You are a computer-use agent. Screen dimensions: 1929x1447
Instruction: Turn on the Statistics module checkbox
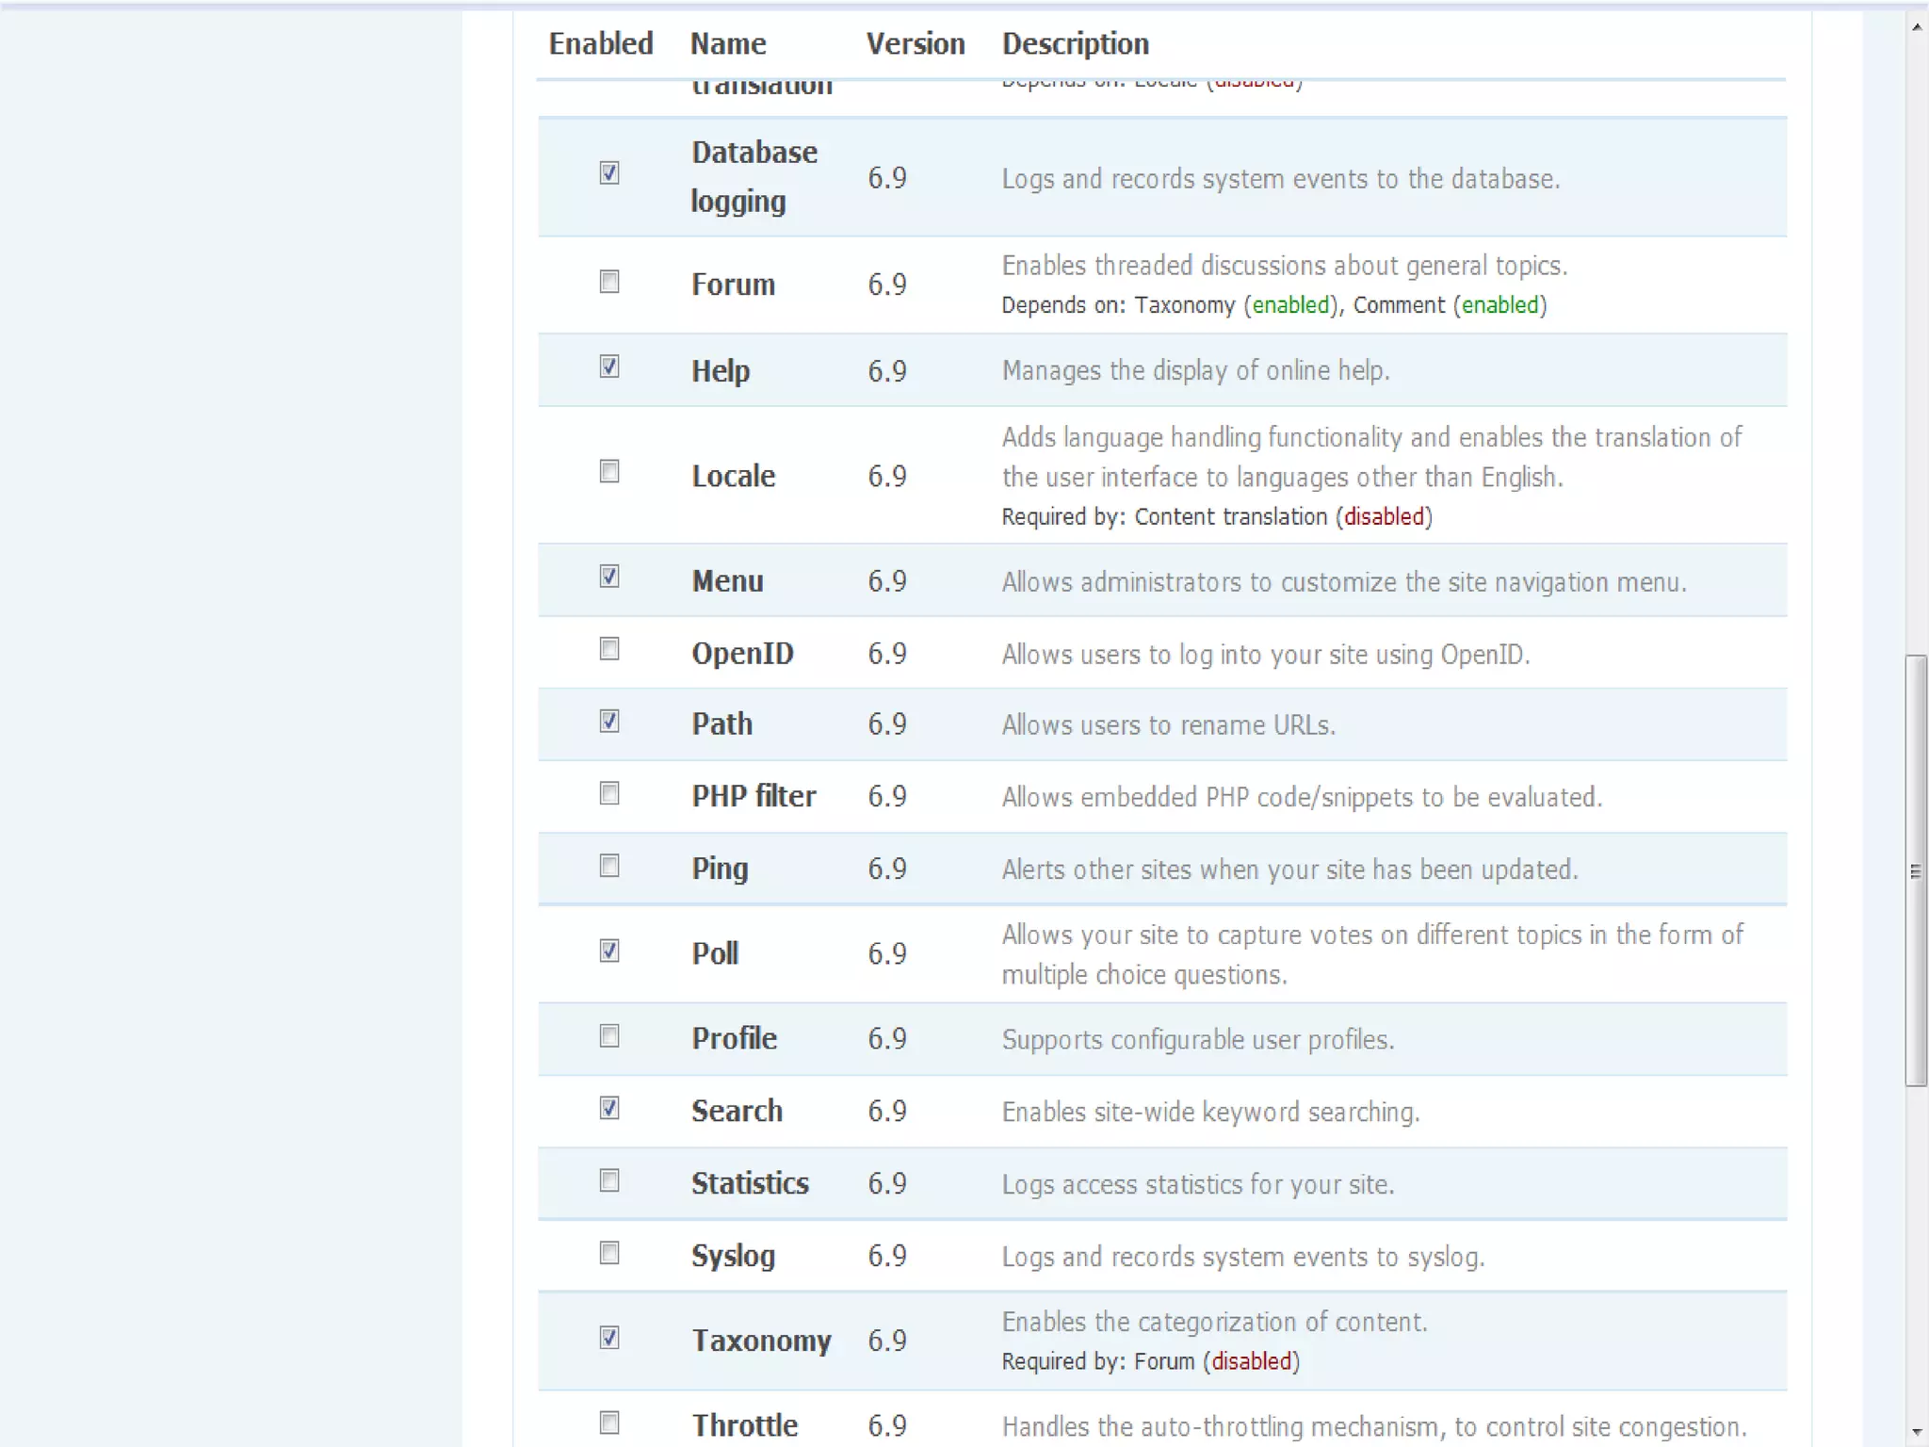[x=609, y=1180]
